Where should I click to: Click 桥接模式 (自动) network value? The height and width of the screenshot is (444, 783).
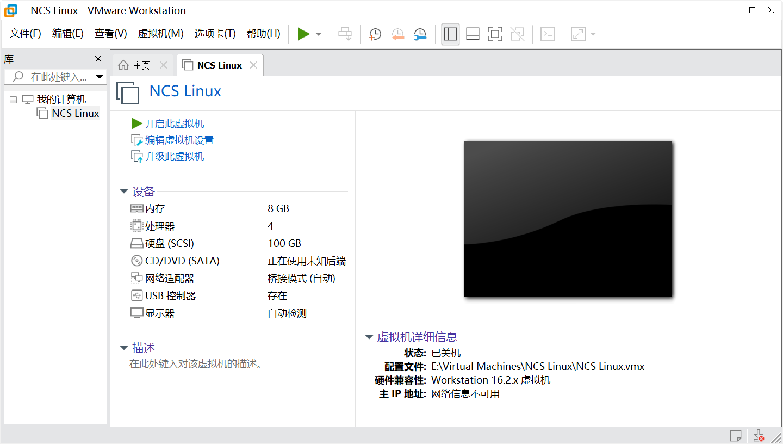(301, 278)
